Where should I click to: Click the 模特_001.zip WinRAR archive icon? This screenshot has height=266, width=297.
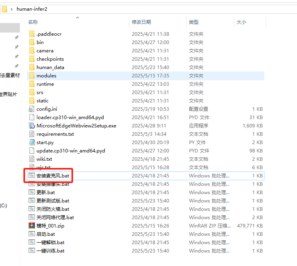coord(32,226)
